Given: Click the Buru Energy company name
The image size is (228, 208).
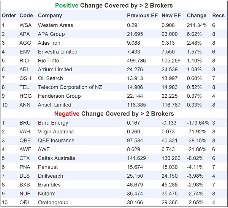Looking at the screenshot, I should [53, 123].
